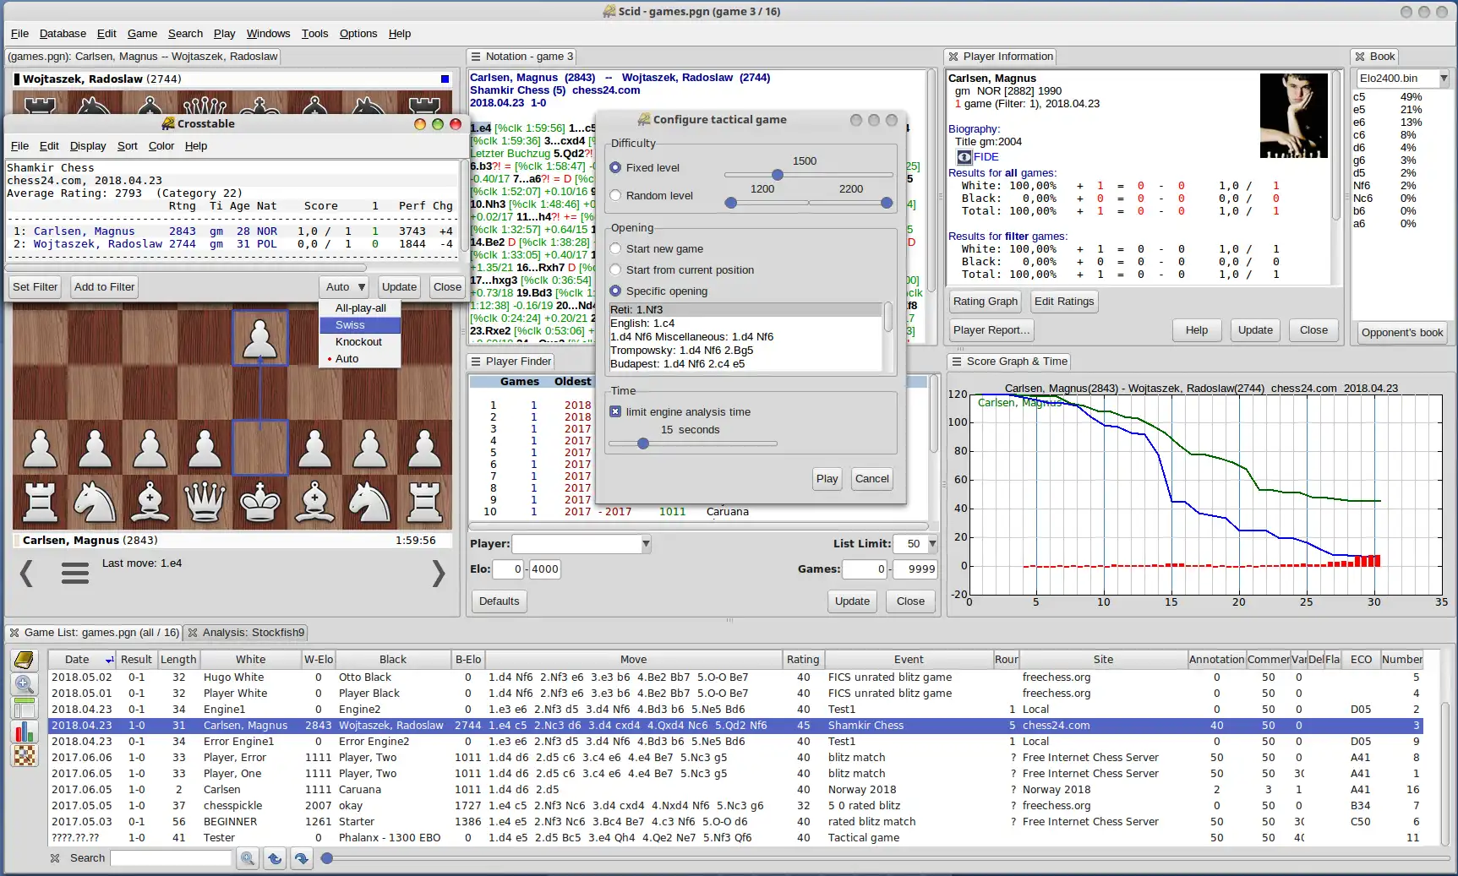Choose Start from current position option
Screen dimensions: 1458x876
coord(615,270)
